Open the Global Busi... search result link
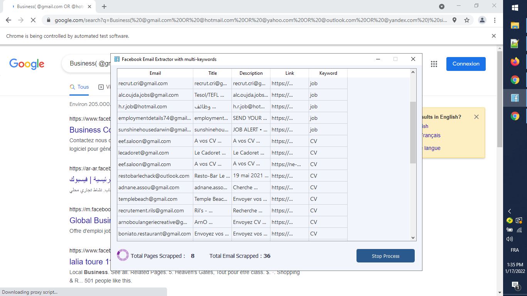 90,220
